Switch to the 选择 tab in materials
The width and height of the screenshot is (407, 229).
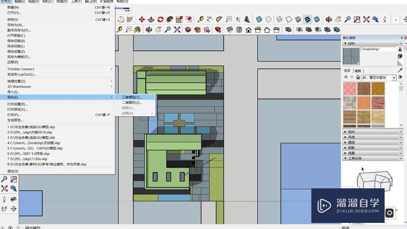pos(347,70)
